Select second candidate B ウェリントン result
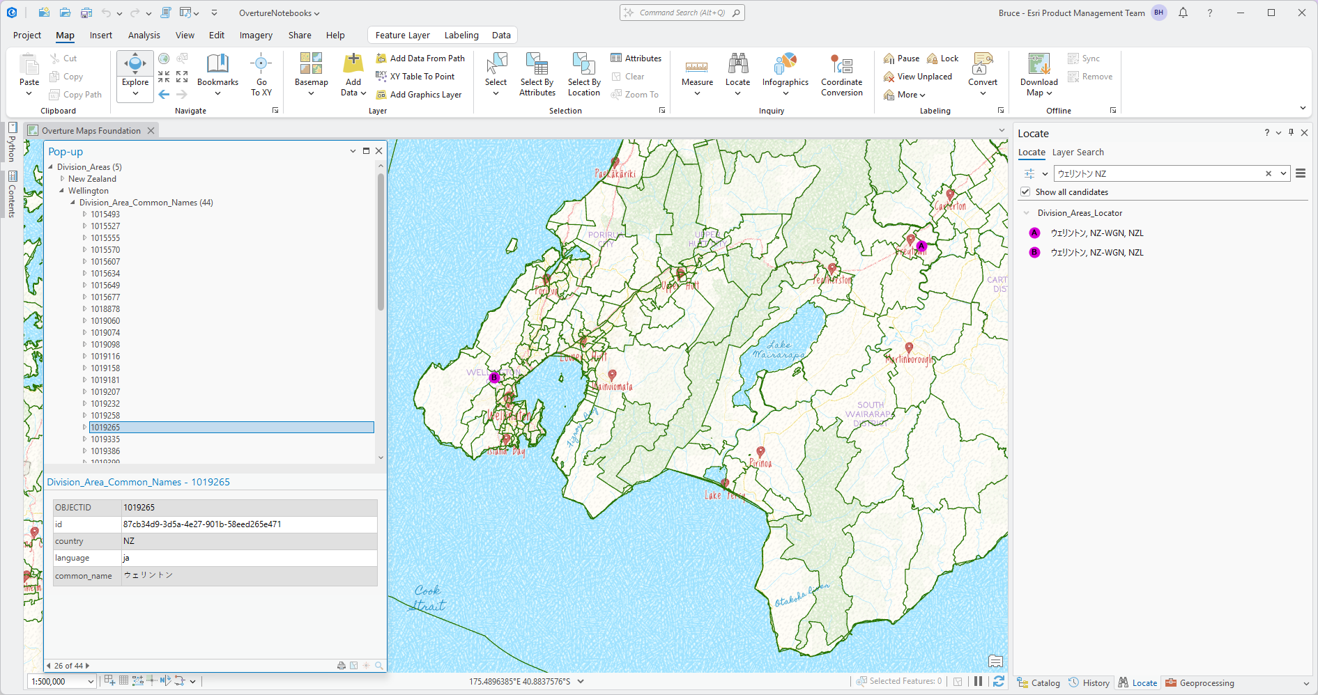1318x695 pixels. click(1096, 253)
